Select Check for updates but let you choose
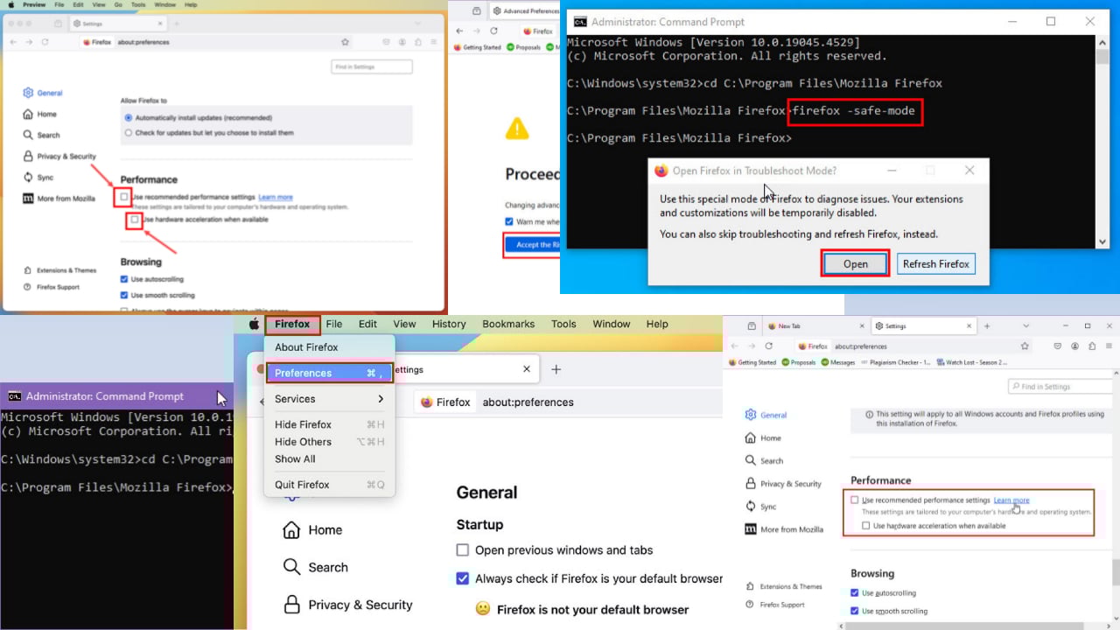The height and width of the screenshot is (630, 1120). 129,133
